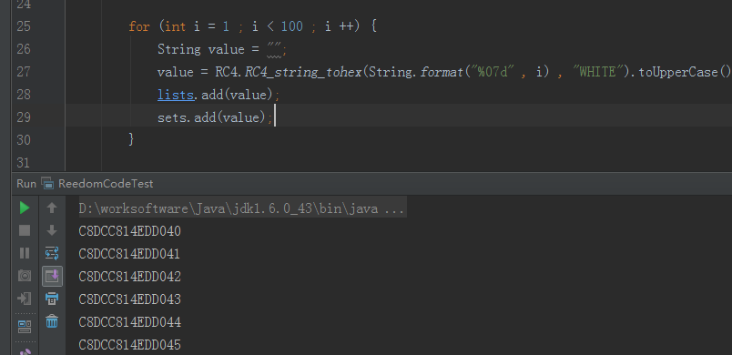Viewport: 732px width, 355px height.
Task: Click output line C8DCC814EDD042
Action: 130,277
